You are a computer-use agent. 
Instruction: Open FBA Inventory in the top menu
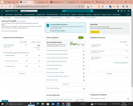pyautogui.click(x=81, y=15)
